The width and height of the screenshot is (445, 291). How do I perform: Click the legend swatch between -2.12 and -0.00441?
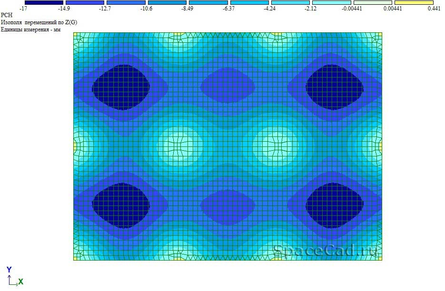(331, 2)
